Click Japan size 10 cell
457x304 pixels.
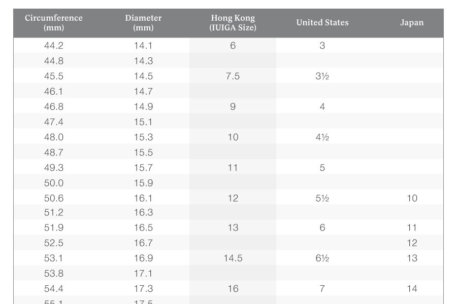click(x=412, y=199)
